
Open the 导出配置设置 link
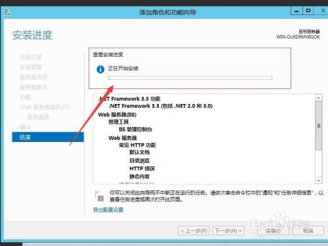tap(108, 210)
